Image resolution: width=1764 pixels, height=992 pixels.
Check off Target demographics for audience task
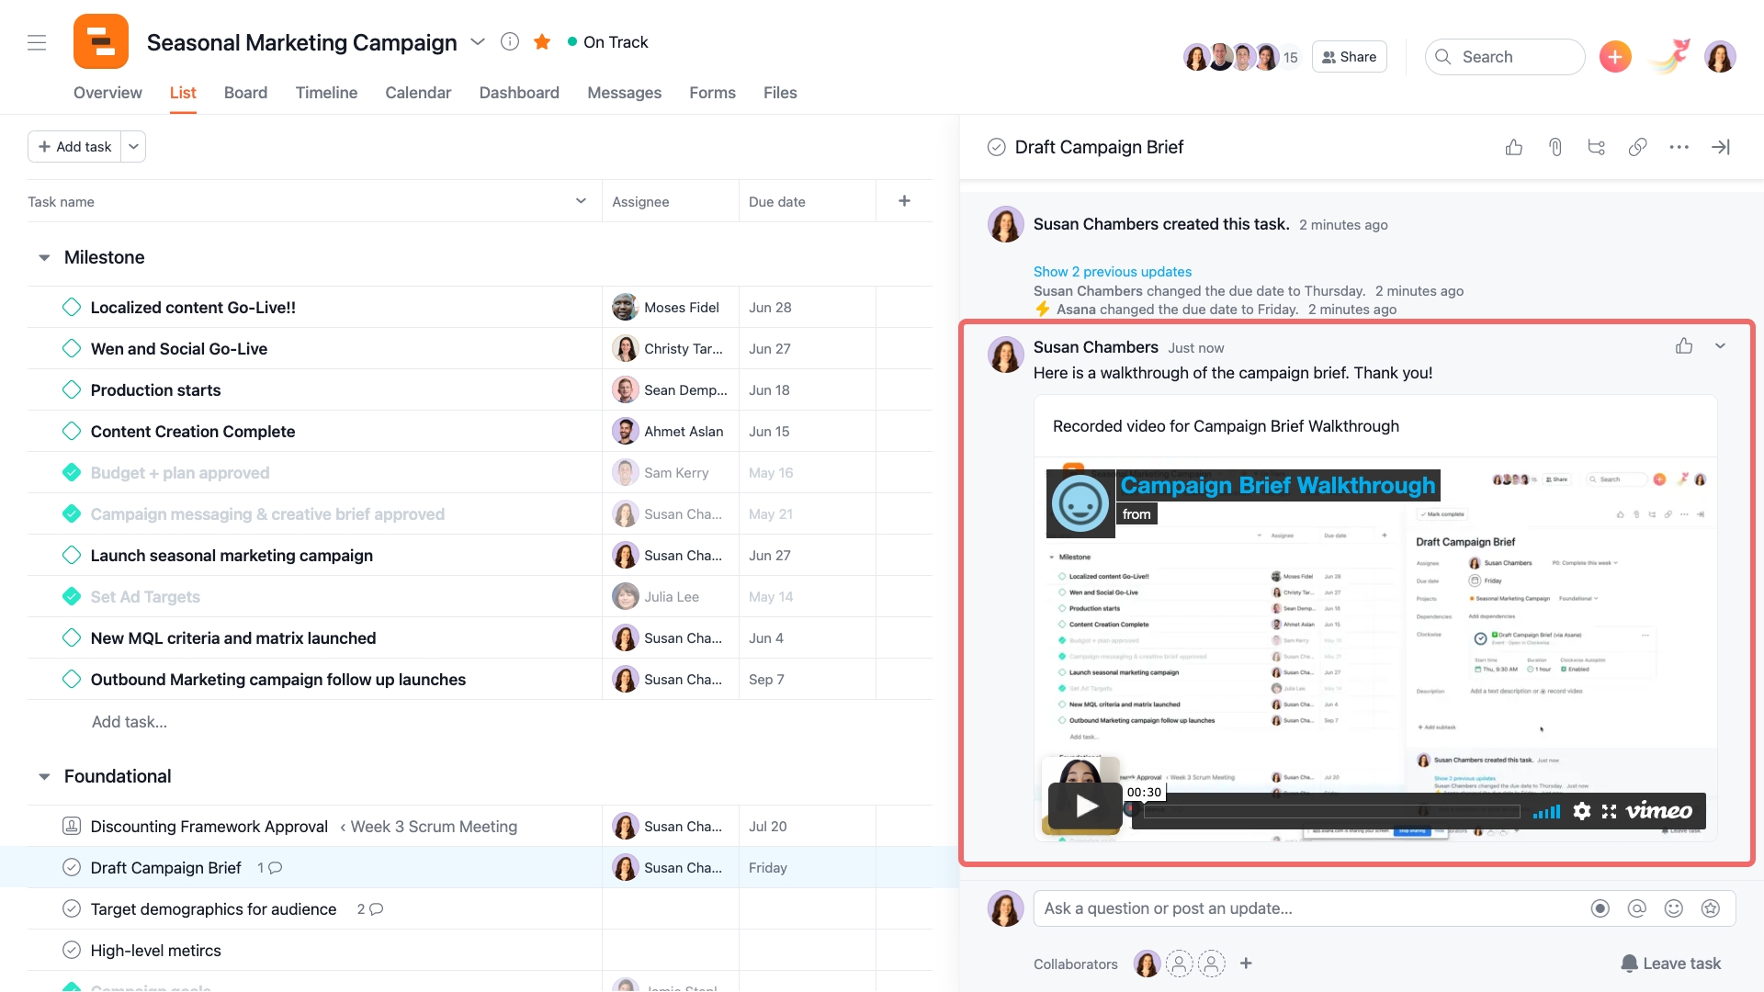(72, 909)
